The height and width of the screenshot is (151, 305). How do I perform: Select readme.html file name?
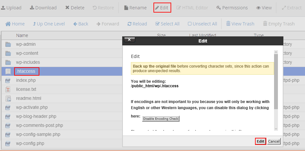tap(29, 98)
